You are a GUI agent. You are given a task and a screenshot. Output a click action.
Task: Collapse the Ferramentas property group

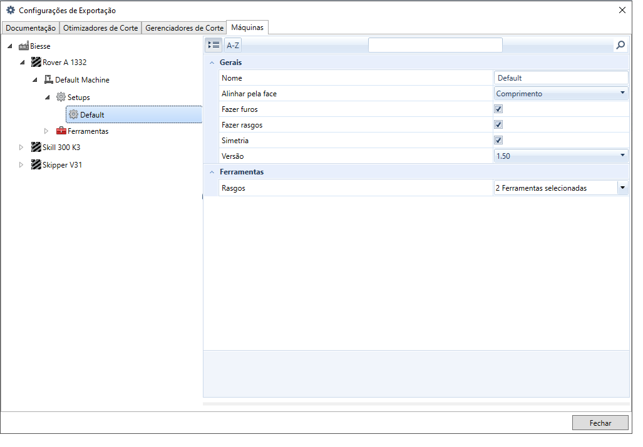tap(212, 172)
